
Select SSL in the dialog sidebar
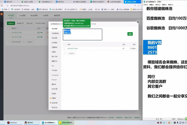coord(52,66)
